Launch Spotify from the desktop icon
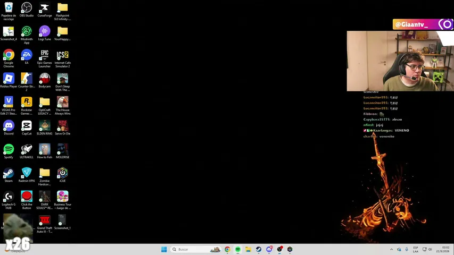 point(9,151)
